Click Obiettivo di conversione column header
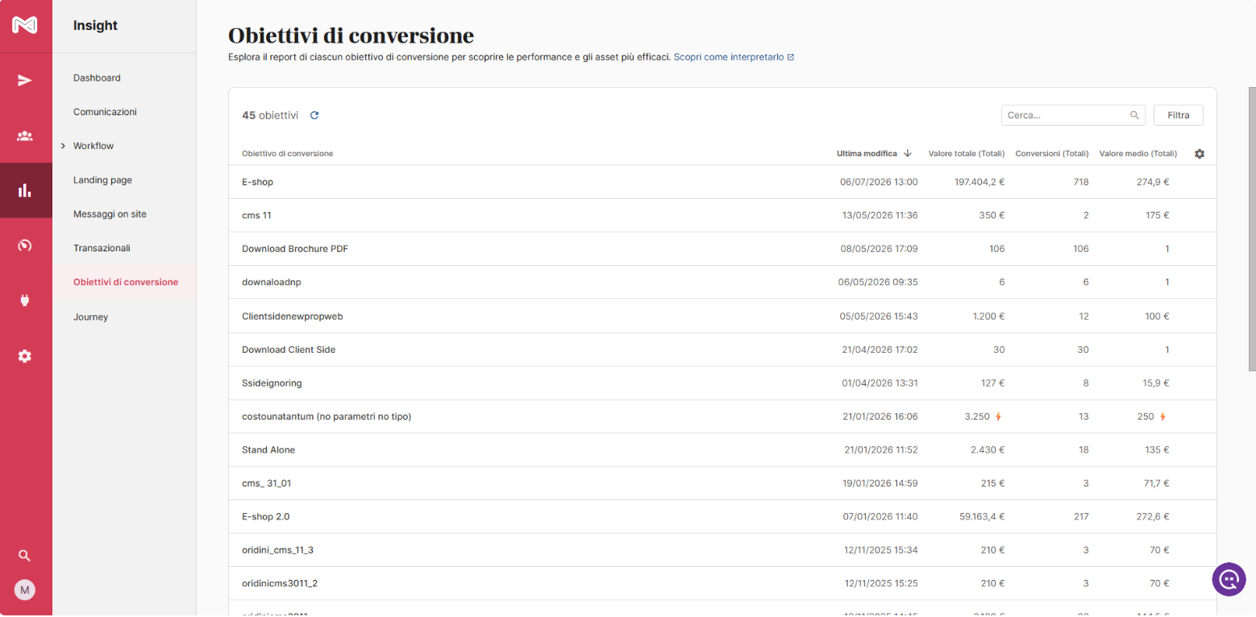This screenshot has width=1256, height=617. pos(288,154)
